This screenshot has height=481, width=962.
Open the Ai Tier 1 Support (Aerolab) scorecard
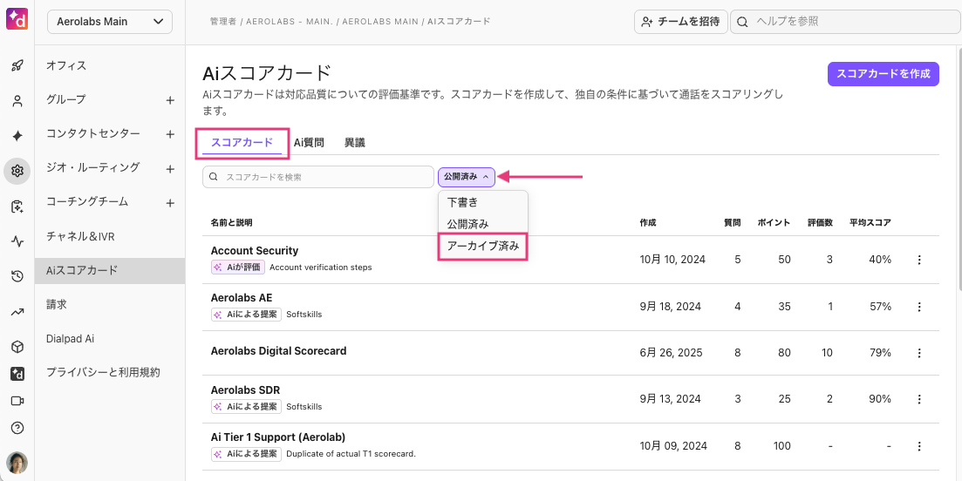pyautogui.click(x=278, y=437)
